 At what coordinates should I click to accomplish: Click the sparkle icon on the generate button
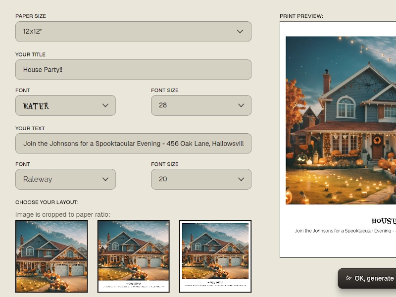point(349,278)
